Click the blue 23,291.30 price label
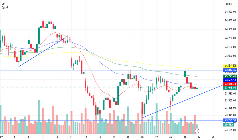 (x=230, y=120)
